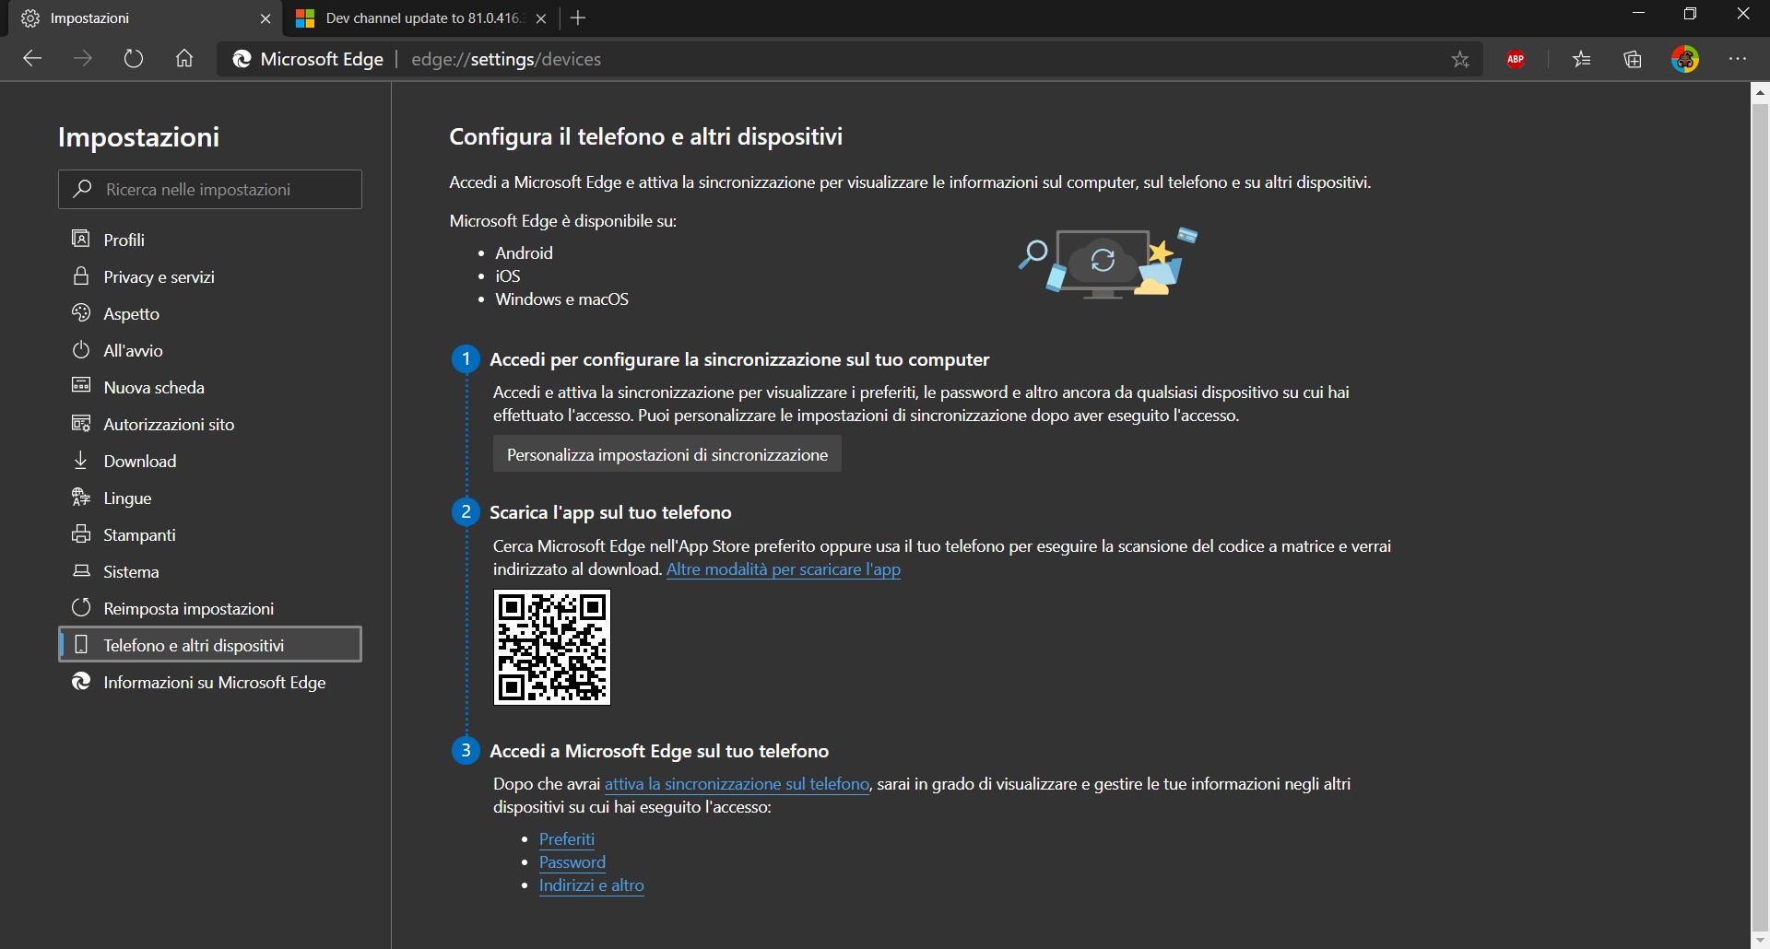Viewport: 1770px width, 949px height.
Task: Go to Autorizzazioni sito
Action: (210, 424)
